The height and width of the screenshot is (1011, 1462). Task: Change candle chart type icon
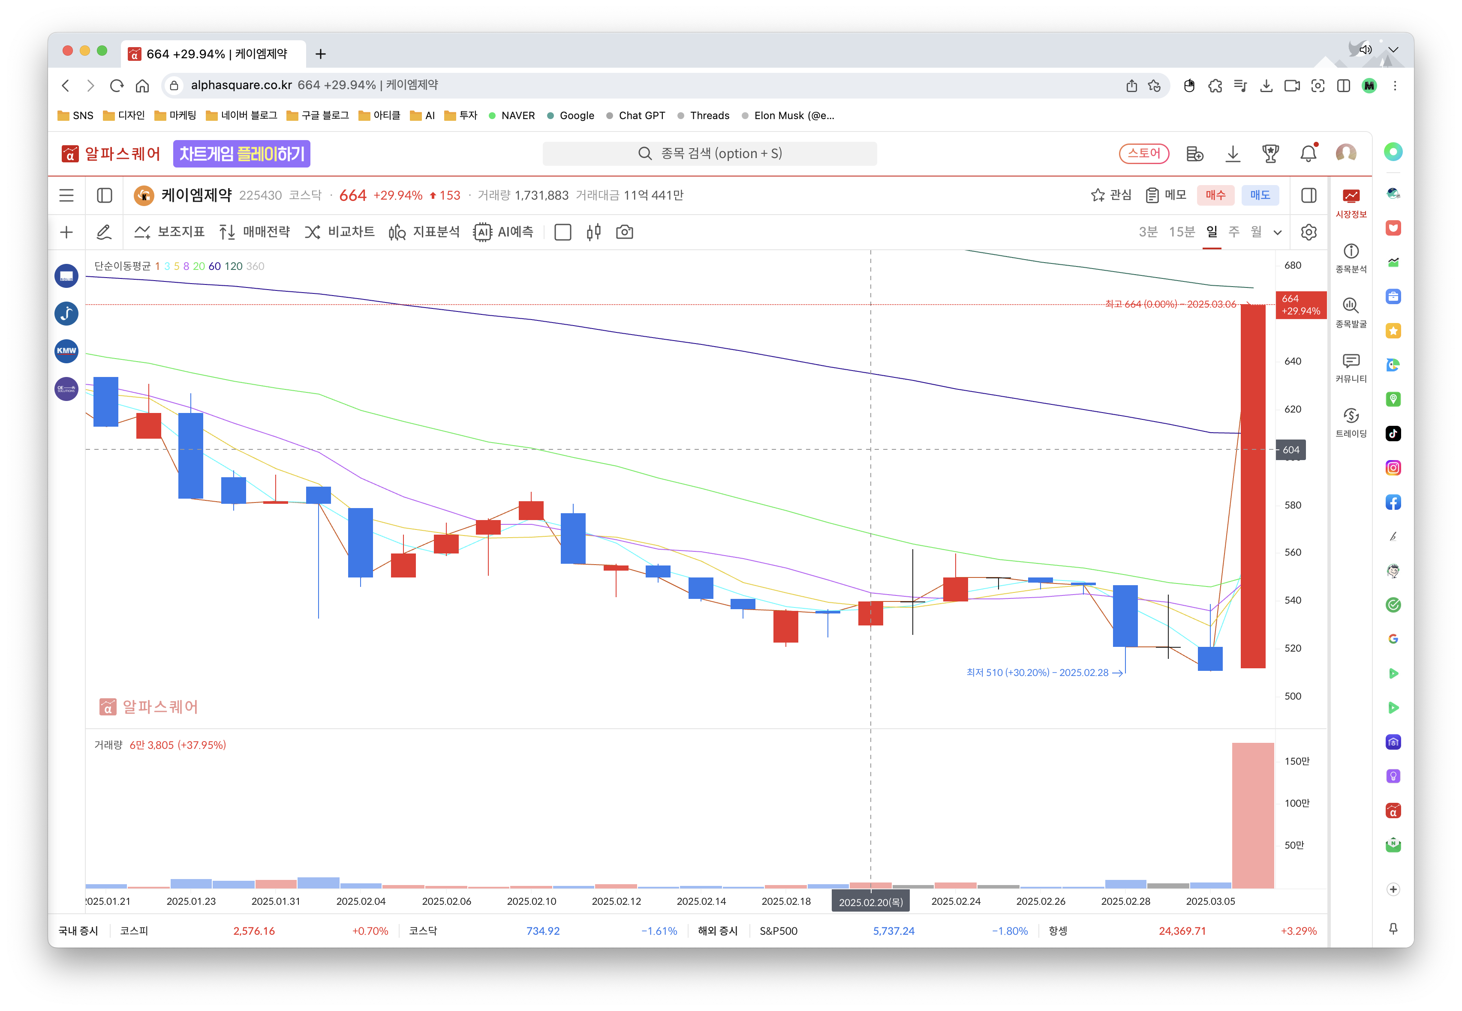pos(593,233)
